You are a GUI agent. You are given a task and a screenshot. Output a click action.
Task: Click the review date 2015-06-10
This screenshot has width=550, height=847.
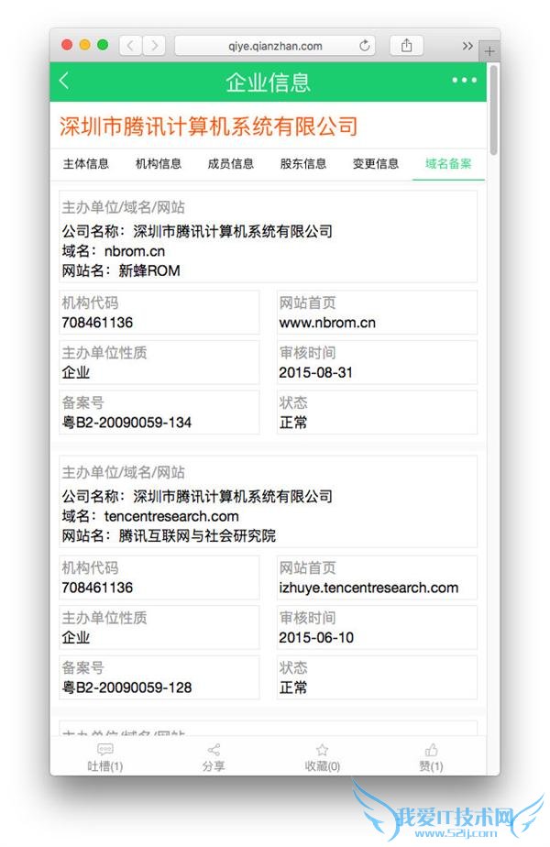pos(316,638)
